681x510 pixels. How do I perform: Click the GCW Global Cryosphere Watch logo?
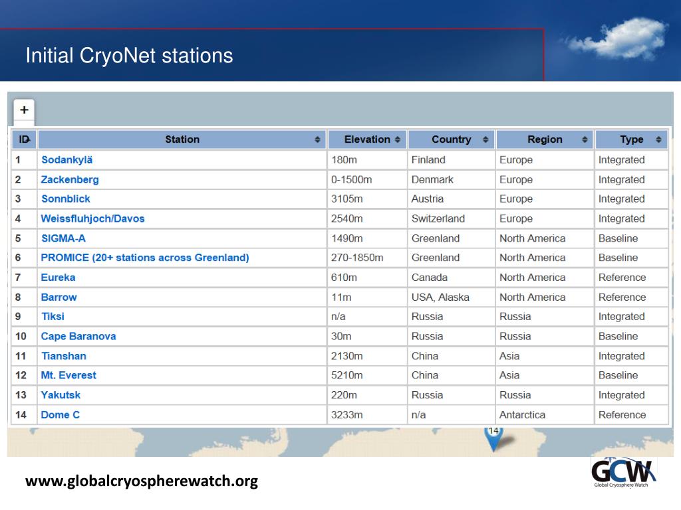click(623, 472)
